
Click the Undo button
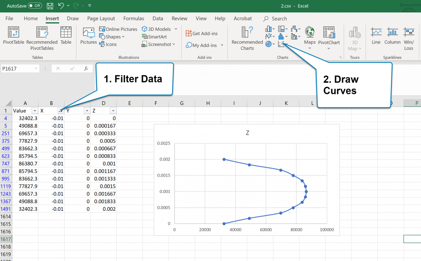tap(61, 6)
